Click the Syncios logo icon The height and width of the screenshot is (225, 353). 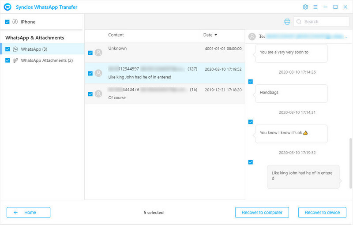point(8,7)
